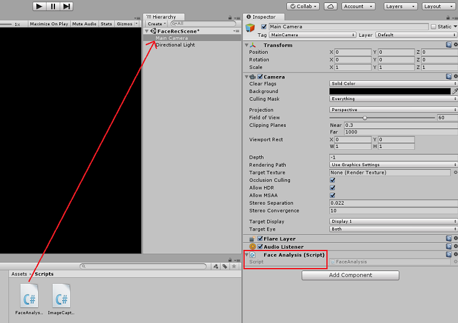
Task: Open the Layer dropdown showing Default
Action: [x=416, y=35]
